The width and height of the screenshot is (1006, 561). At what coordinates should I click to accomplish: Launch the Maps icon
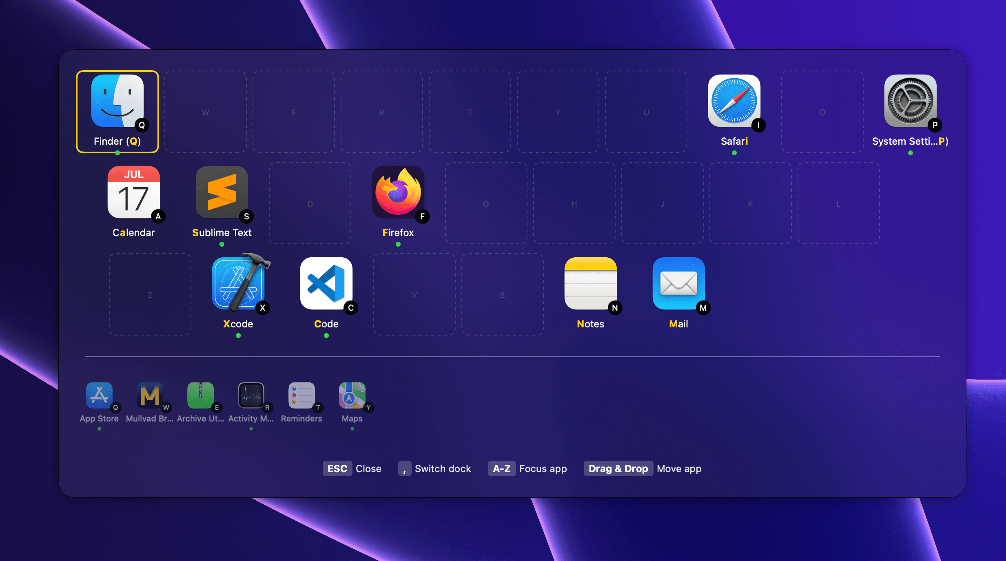click(x=352, y=395)
